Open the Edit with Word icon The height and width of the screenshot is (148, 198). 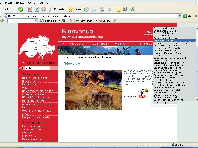click(109, 9)
